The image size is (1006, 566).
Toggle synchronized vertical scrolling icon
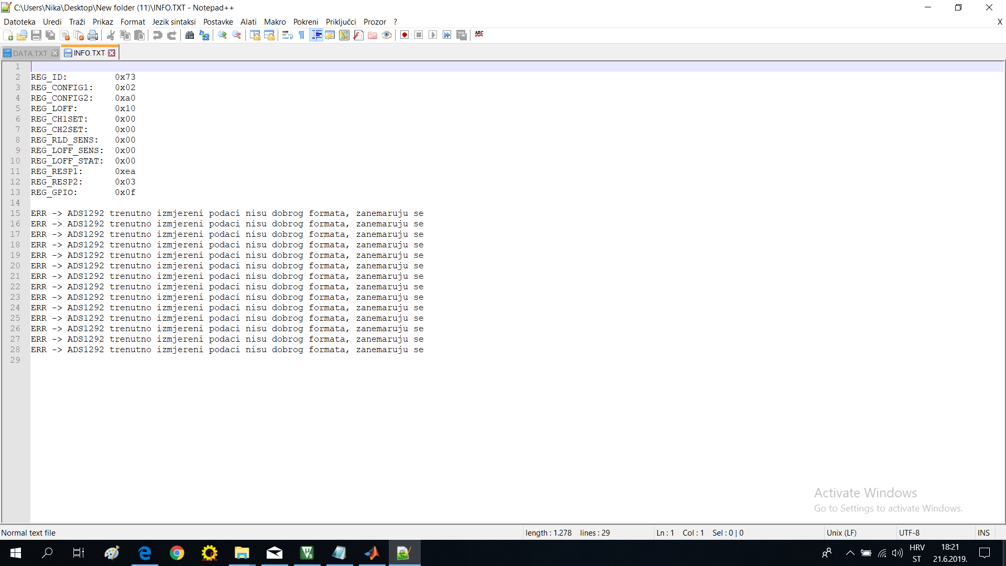click(255, 35)
